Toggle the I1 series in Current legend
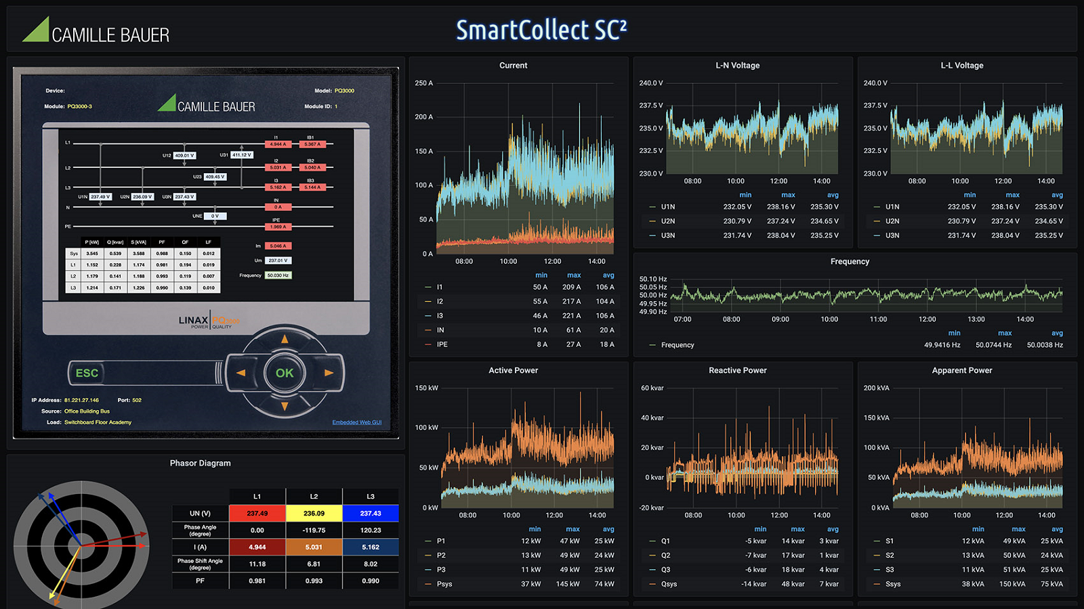The image size is (1084, 609). [x=440, y=287]
